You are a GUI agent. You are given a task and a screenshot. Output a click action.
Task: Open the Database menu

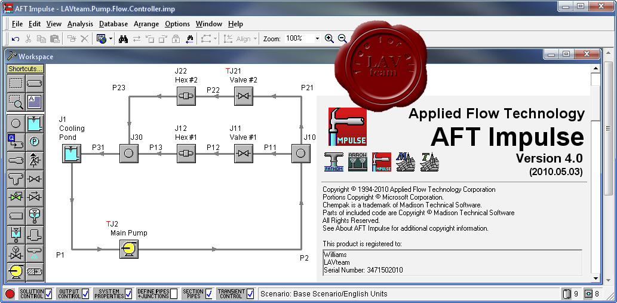(x=113, y=24)
